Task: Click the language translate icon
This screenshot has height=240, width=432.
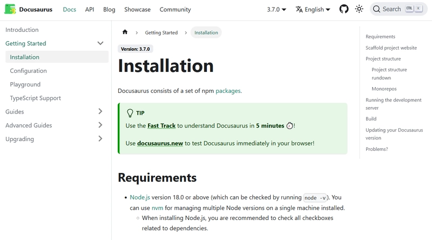Action: coord(300,9)
